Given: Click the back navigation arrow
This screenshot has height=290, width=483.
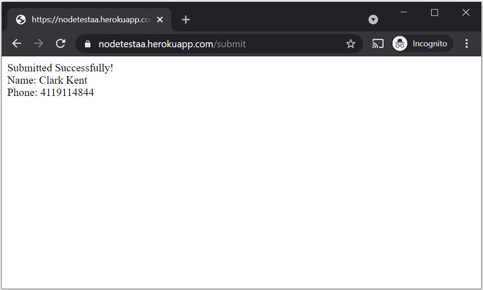Looking at the screenshot, I should click(16, 43).
